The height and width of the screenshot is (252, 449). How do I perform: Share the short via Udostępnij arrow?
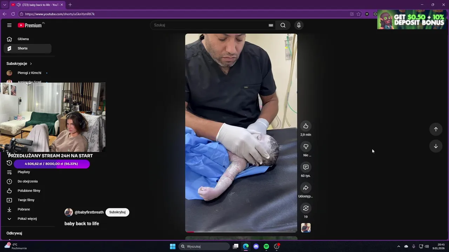306,188
